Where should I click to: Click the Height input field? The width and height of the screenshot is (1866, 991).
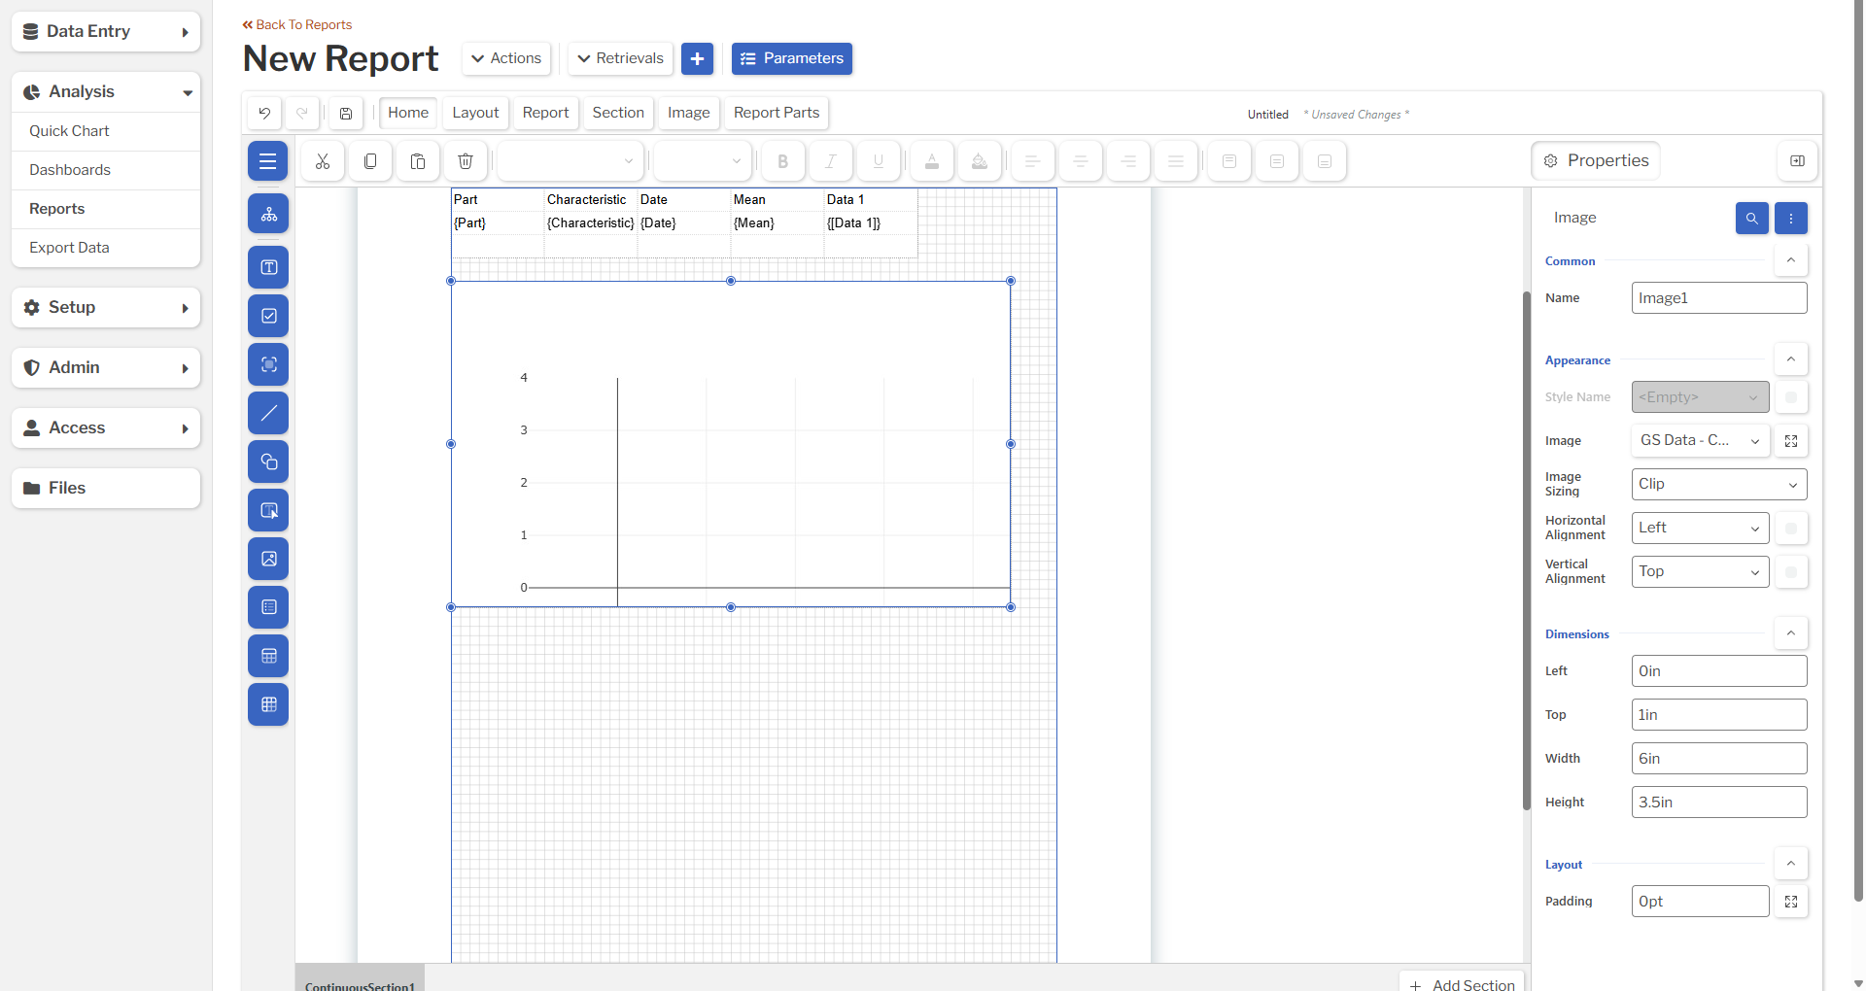point(1718,802)
